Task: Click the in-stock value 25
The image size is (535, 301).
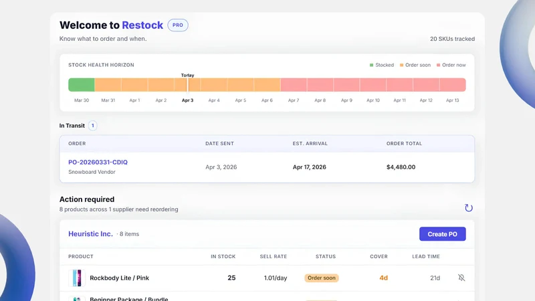Action: (x=231, y=278)
